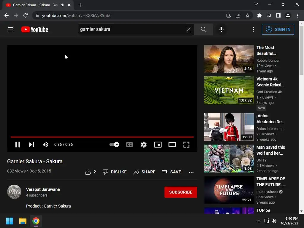Open Verapat Jaruwane channel name link
The width and height of the screenshot is (304, 228).
pos(43,189)
